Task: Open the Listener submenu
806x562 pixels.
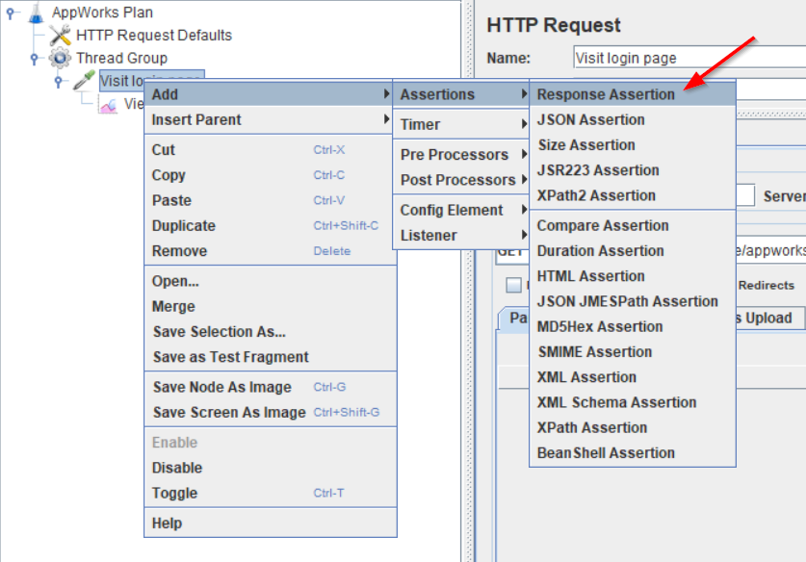Action: (429, 236)
